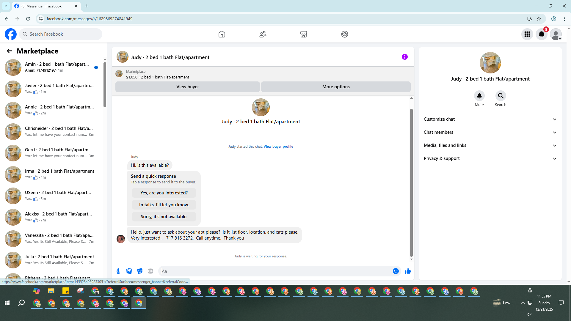Click the View buyer button
This screenshot has height=321, width=571.
187,87
